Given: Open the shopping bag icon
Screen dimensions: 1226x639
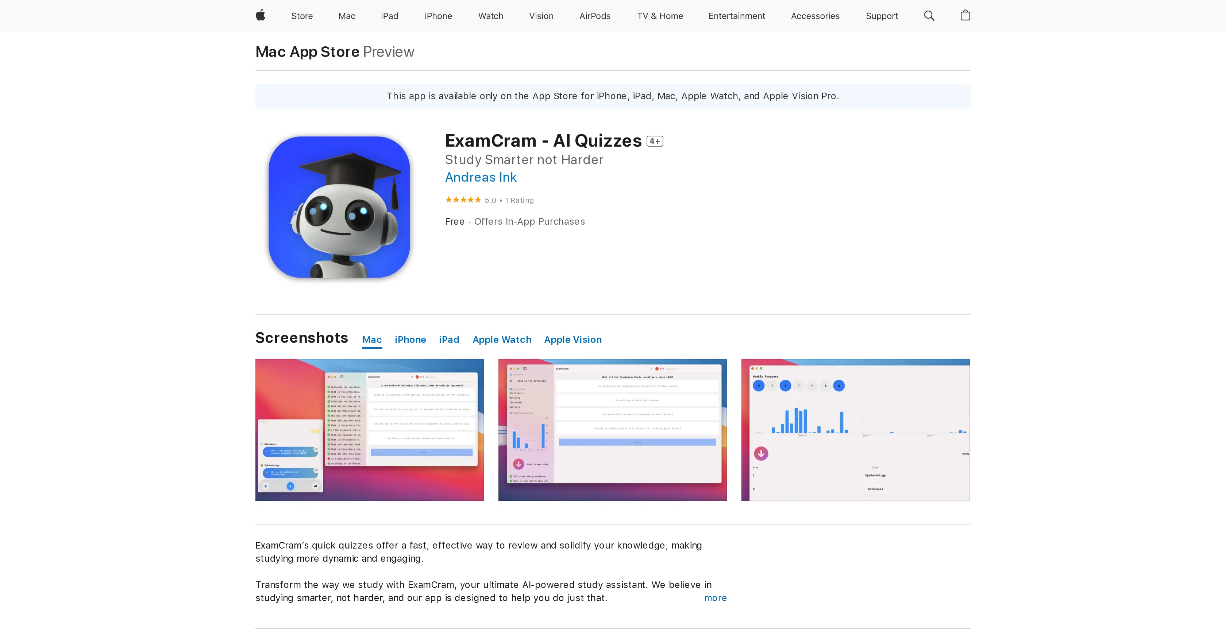Looking at the screenshot, I should pos(965,16).
